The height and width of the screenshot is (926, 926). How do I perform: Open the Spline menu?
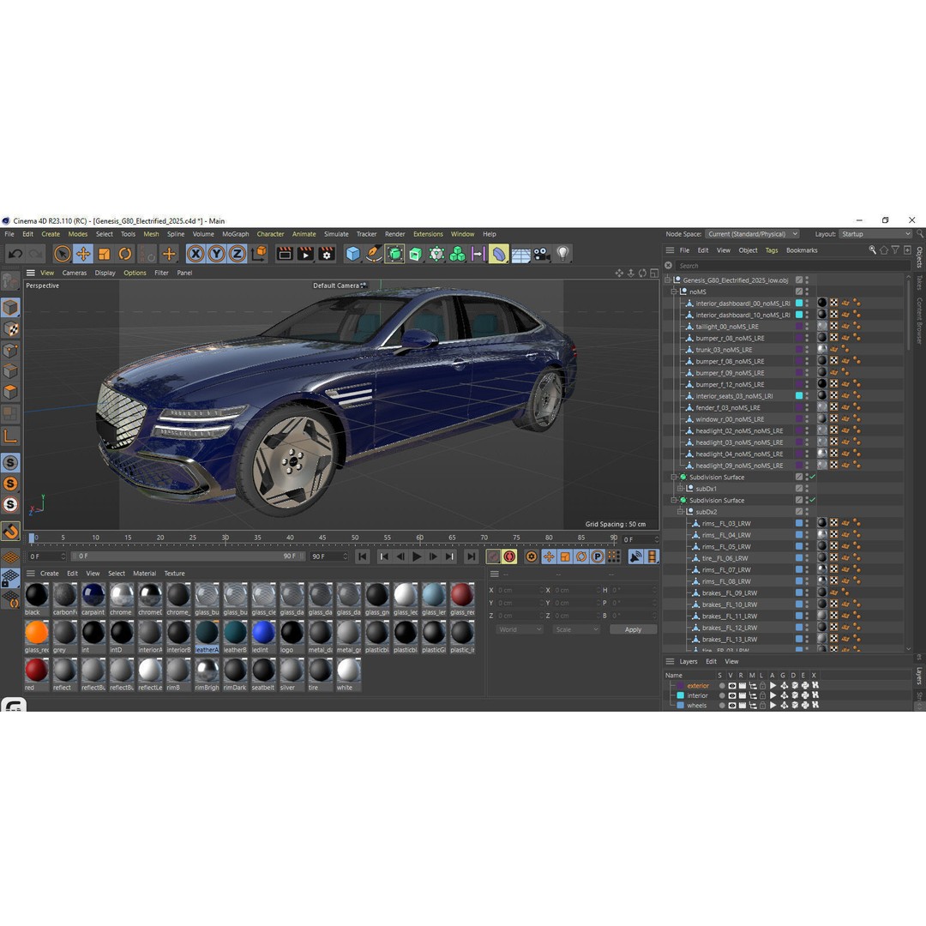[x=176, y=234]
